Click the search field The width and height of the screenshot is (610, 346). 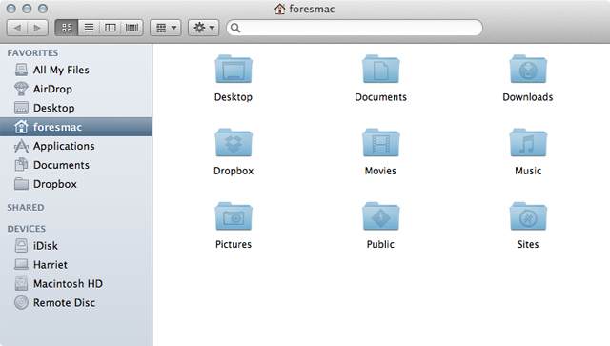point(355,28)
